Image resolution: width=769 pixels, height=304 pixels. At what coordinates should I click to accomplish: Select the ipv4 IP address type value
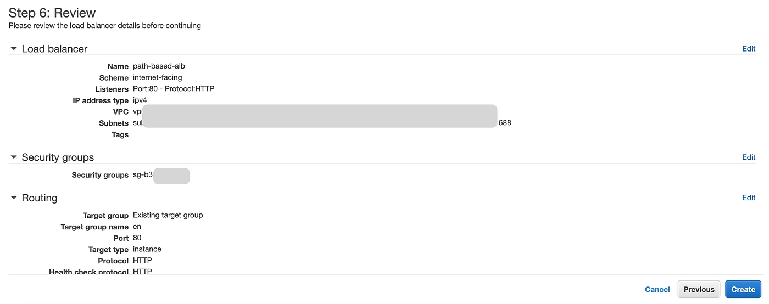click(140, 100)
